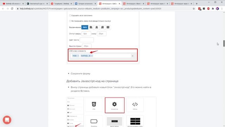Choose the empty button-shaped block
This screenshot has height=127, width=225.
pyautogui.click(x=94, y=122)
